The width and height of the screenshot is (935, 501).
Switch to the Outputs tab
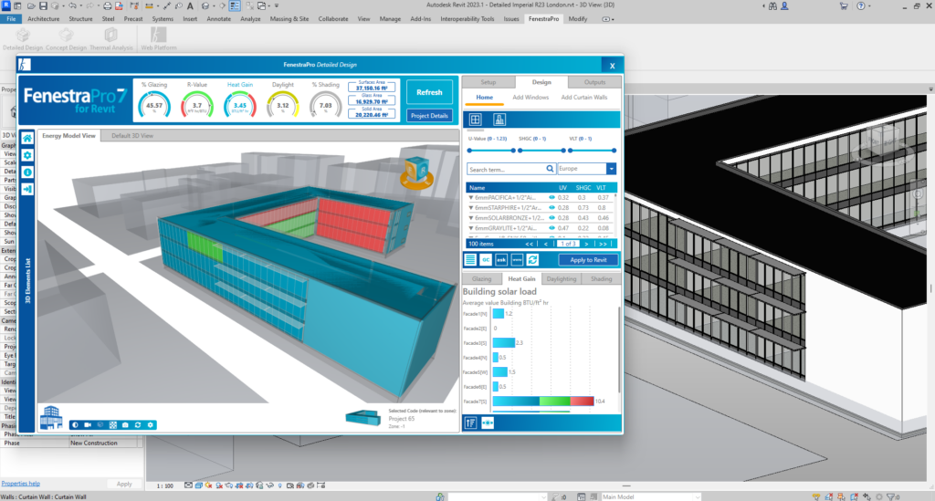point(594,82)
